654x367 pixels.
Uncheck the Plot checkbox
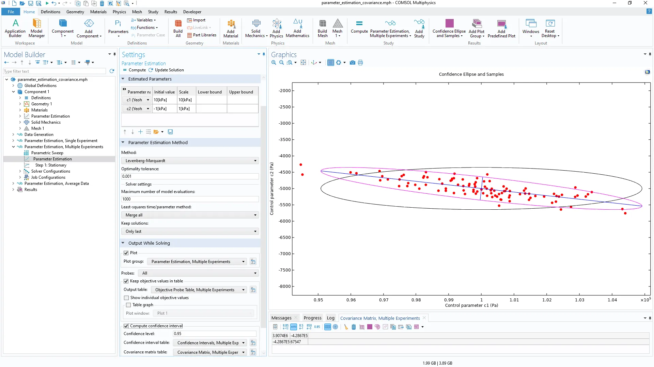[126, 253]
